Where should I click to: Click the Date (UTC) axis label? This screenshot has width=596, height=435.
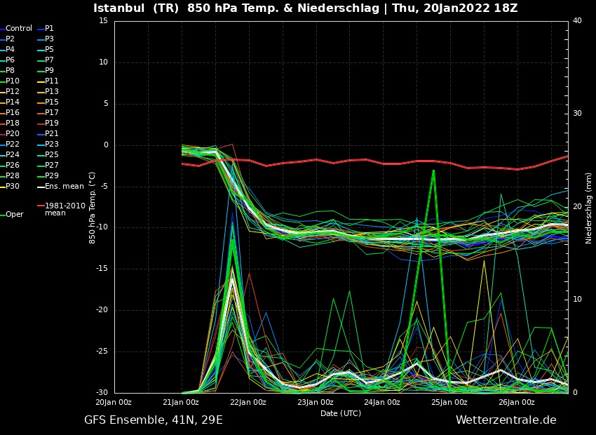coord(341,413)
